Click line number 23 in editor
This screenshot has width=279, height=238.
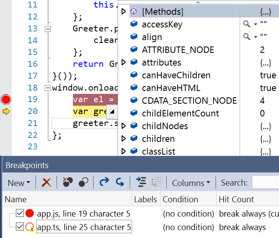click(x=33, y=147)
